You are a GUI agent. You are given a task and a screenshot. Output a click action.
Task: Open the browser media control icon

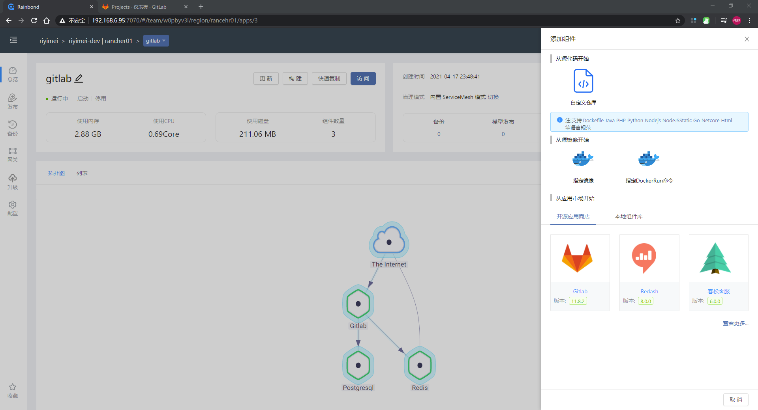[x=724, y=20]
